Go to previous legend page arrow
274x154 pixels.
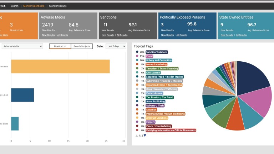tap(137, 135)
